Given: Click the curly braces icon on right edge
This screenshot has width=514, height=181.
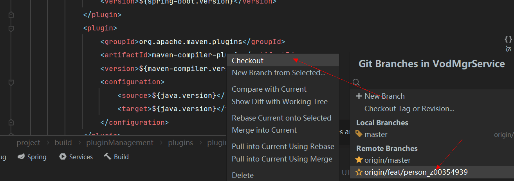Looking at the screenshot, I should pyautogui.click(x=508, y=39).
